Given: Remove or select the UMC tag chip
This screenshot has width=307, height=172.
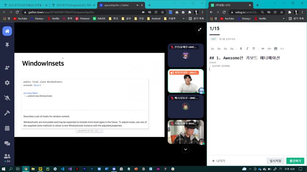Looking at the screenshot, I should (213, 39).
